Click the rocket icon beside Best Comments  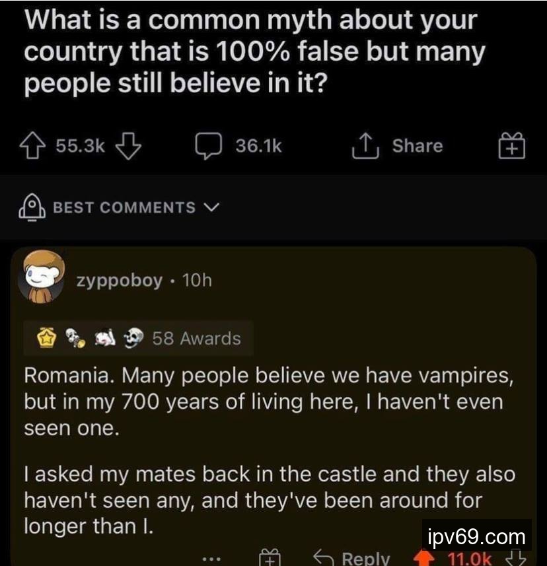point(31,207)
